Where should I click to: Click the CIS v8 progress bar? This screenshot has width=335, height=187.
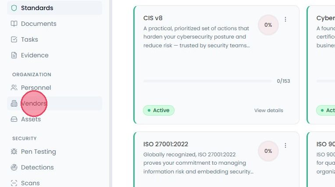(x=208, y=81)
